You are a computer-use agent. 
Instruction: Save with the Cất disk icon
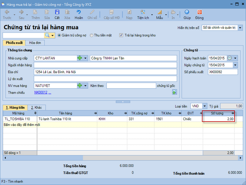[57, 12]
